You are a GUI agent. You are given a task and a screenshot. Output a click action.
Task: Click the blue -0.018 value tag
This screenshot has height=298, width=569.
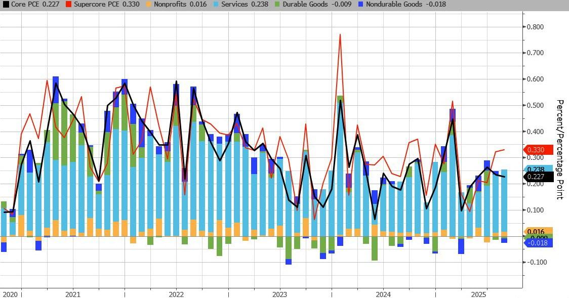538,243
